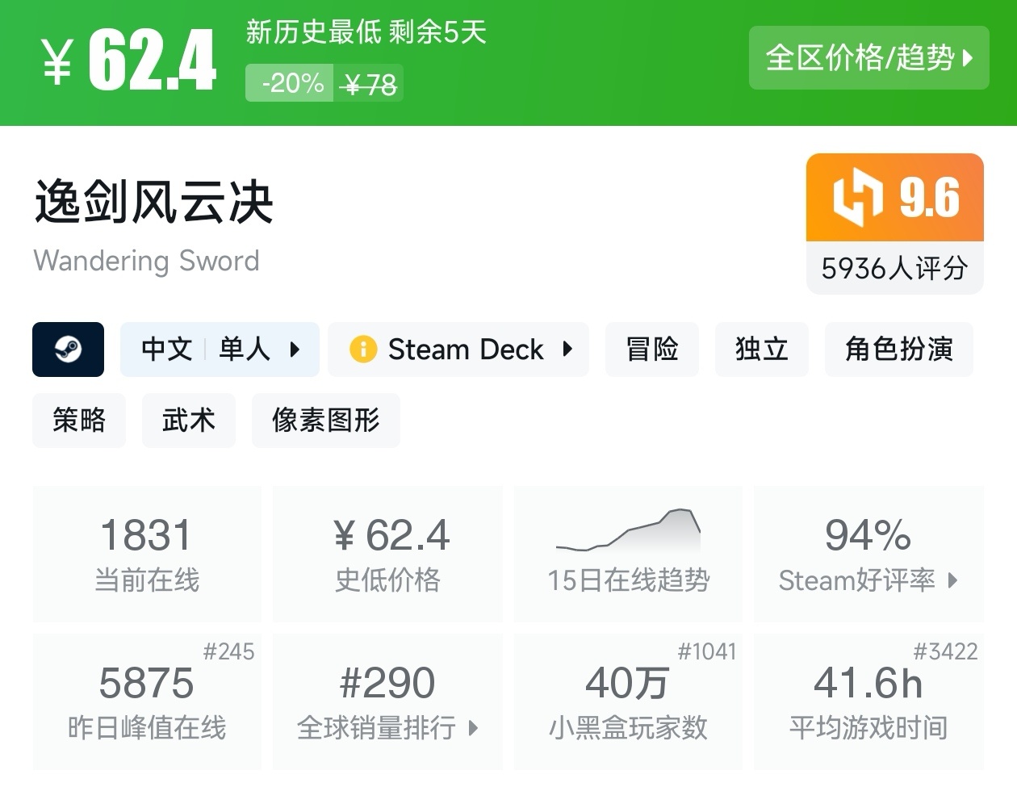Click the 当前在线 current online stat tile

(147, 554)
